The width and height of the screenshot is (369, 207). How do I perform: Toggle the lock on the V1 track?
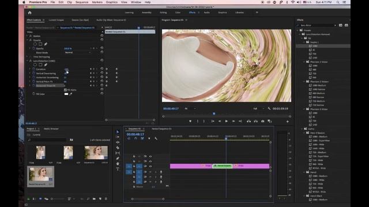point(134,166)
